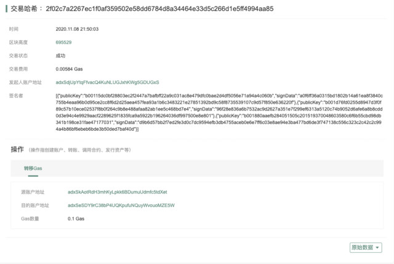Click the 区块高度 field label
394x264 pixels.
click(18, 42)
